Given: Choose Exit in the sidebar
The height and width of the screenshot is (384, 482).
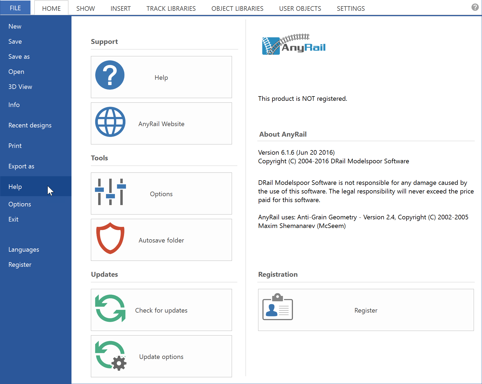Looking at the screenshot, I should 36,219.
